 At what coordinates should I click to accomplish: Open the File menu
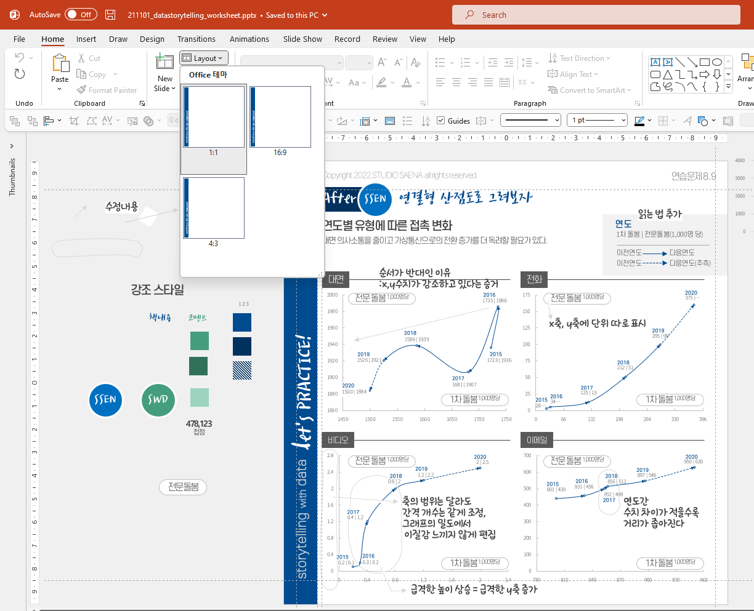click(20, 39)
